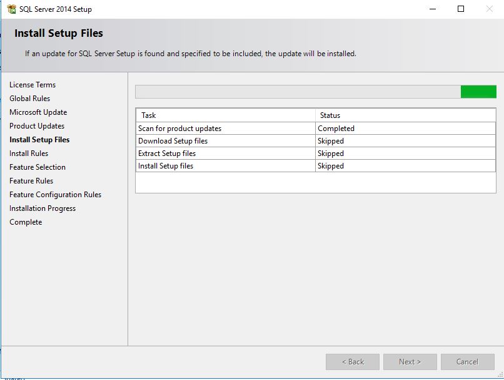504x380 pixels.
Task: Select Feature Configuration Rules step
Action: pos(55,195)
